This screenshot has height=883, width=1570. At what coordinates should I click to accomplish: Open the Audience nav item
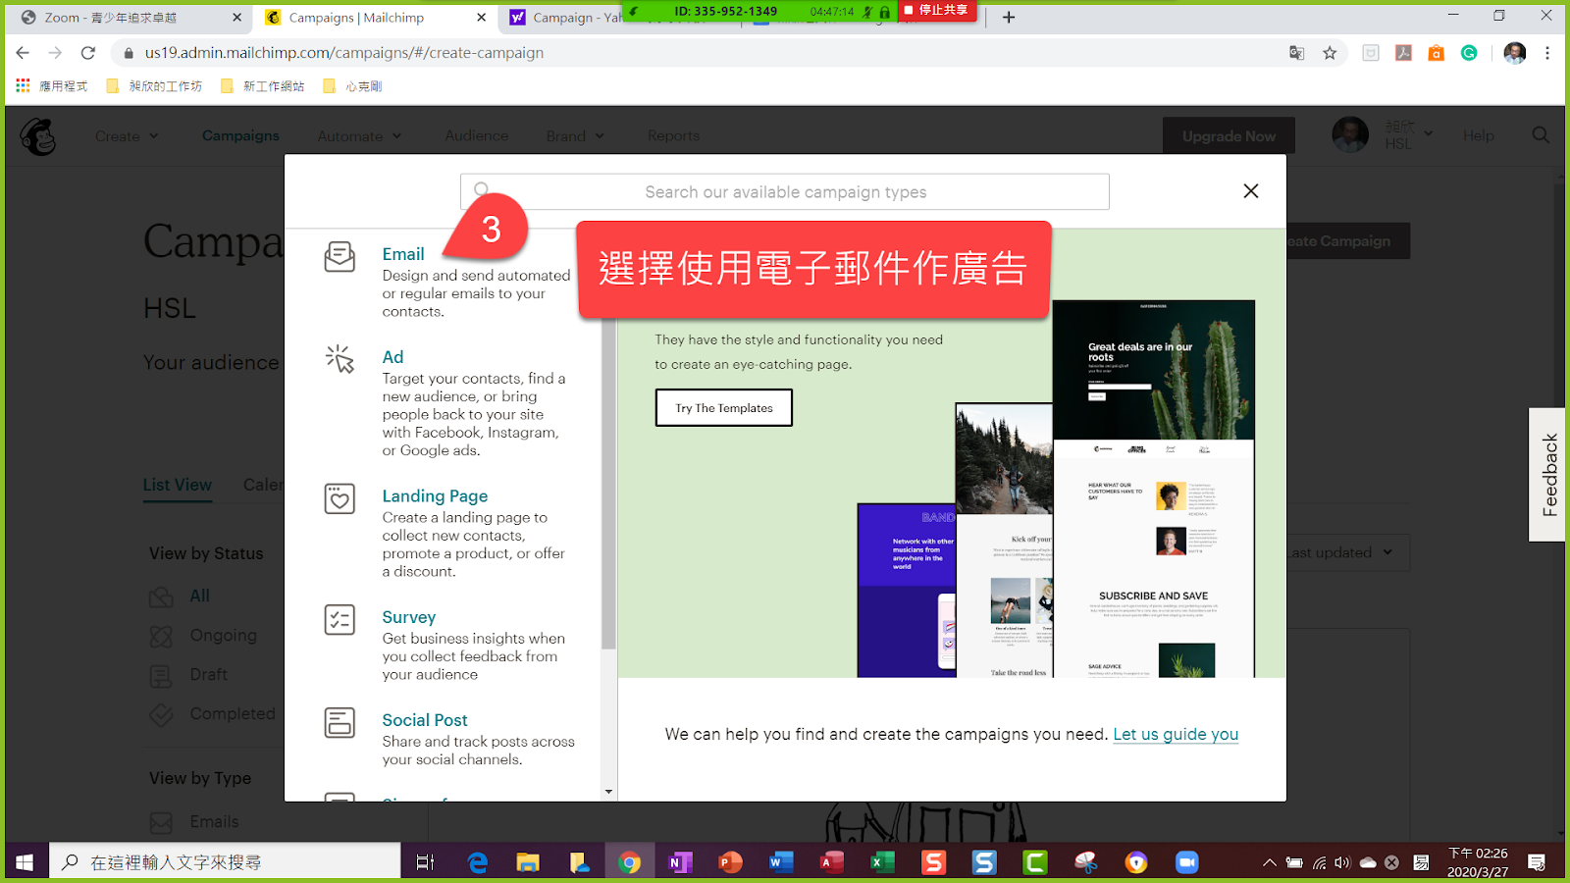tap(477, 135)
